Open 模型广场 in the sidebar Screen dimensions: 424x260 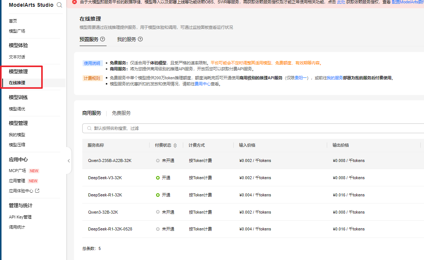pos(17,31)
